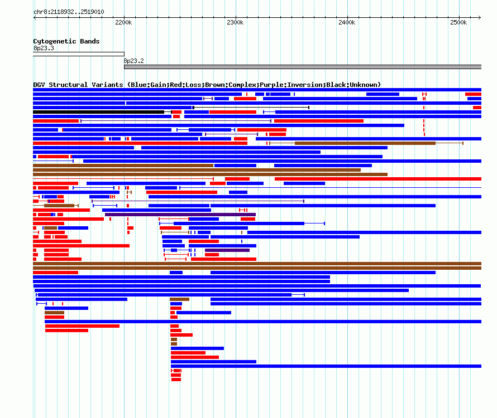Viewport: 497px width, 418px height.
Task: Select the DGV Structural Variants track title
Action: [207, 85]
